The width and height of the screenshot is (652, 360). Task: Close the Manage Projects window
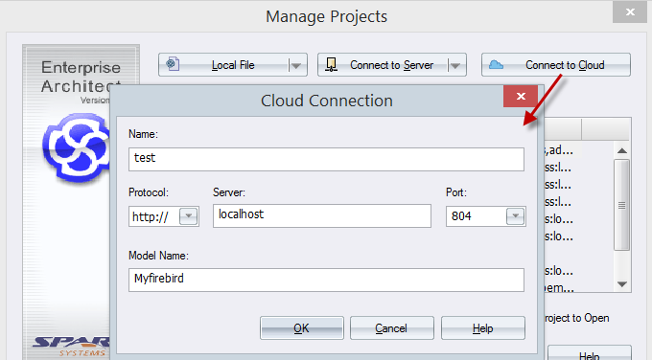point(630,12)
